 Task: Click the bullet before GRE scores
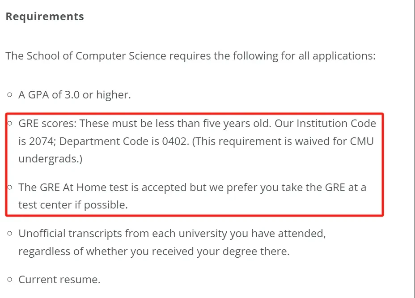(x=10, y=123)
